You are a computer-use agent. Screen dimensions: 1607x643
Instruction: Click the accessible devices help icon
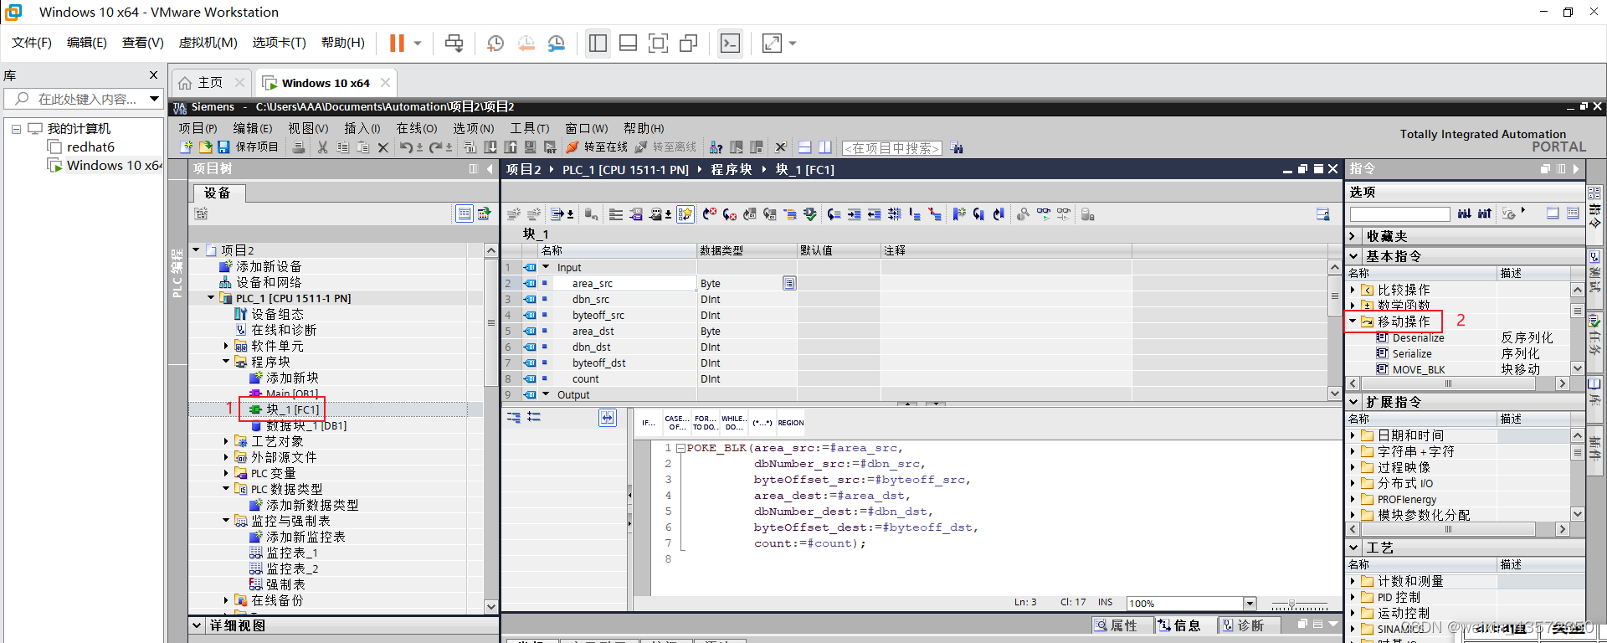(x=716, y=147)
